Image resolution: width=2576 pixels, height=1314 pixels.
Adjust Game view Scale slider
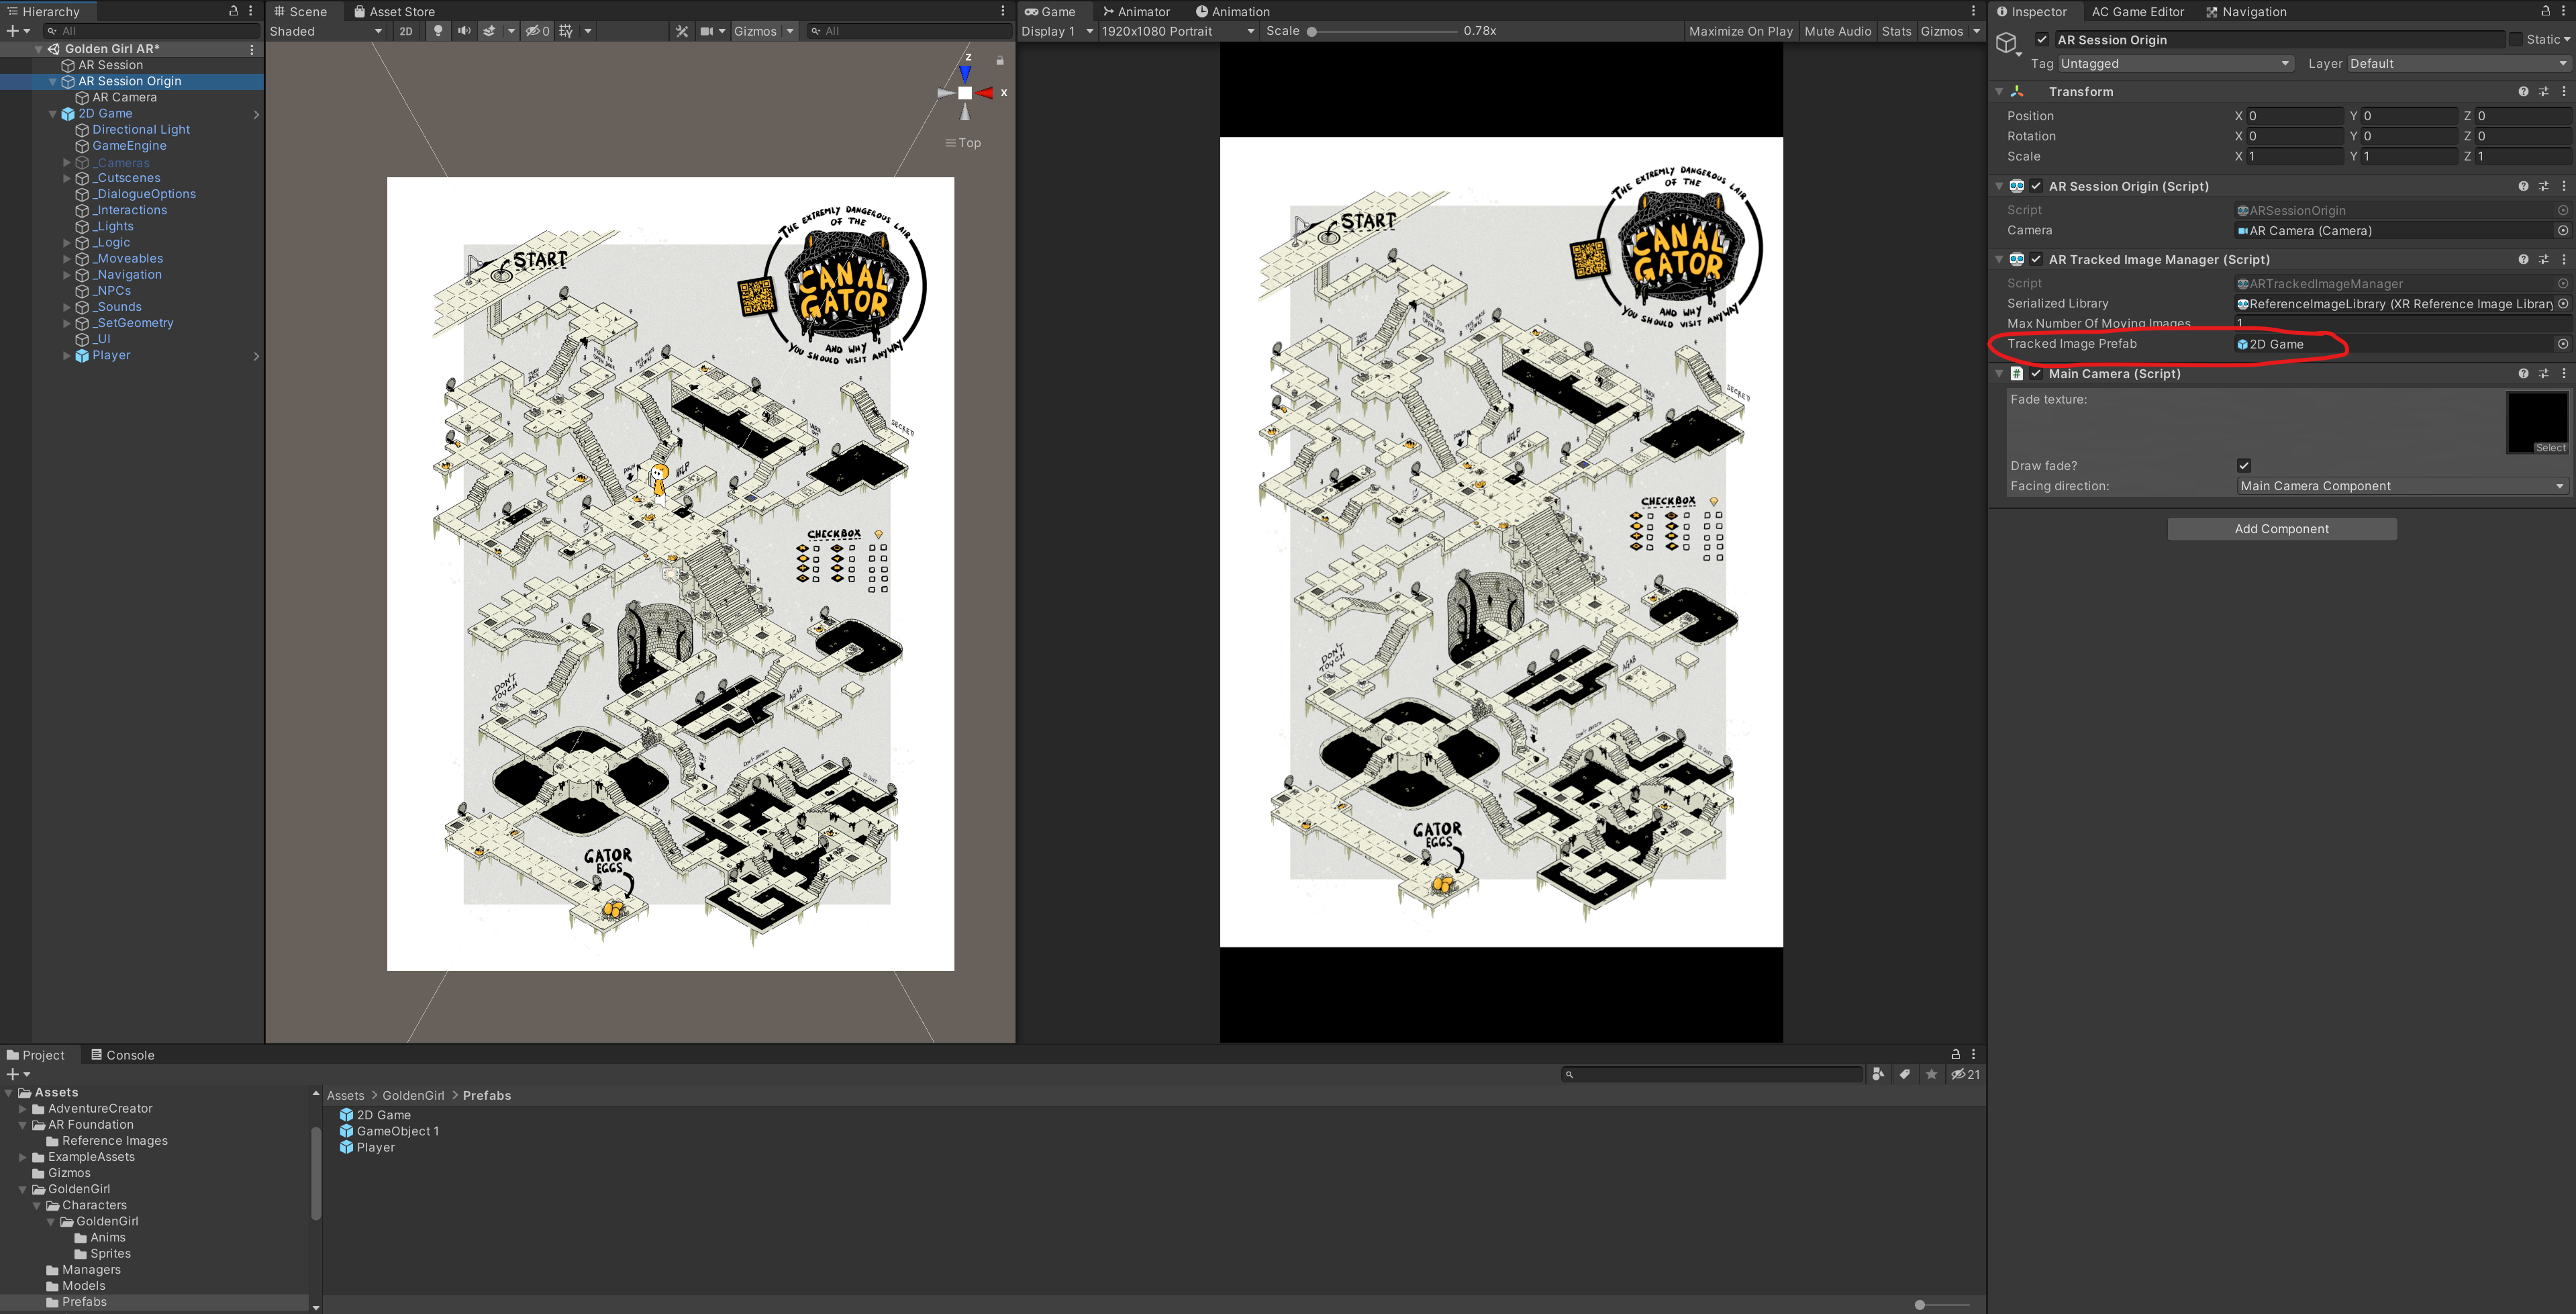[1383, 31]
